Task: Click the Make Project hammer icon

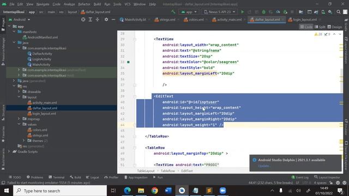Action: click(x=173, y=12)
